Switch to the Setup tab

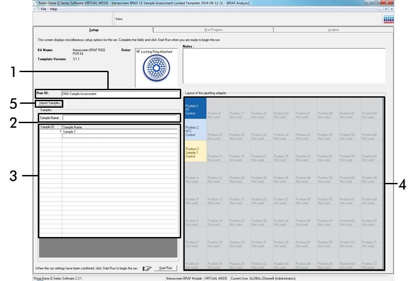(94, 30)
